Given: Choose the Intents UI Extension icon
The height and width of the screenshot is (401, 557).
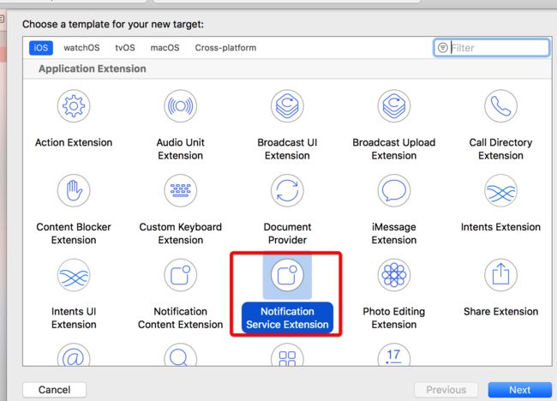Looking at the screenshot, I should tap(74, 275).
